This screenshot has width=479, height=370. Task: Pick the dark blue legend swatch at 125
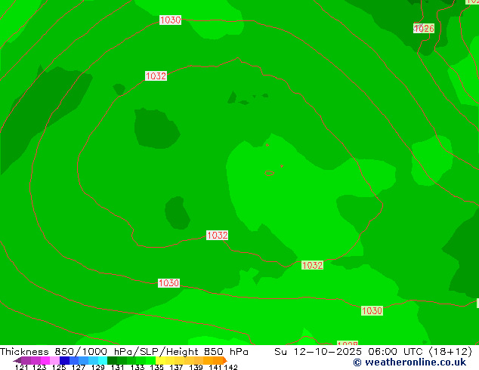coord(64,360)
